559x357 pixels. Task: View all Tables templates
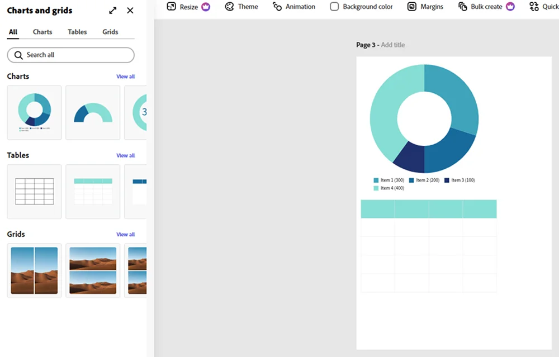(125, 156)
